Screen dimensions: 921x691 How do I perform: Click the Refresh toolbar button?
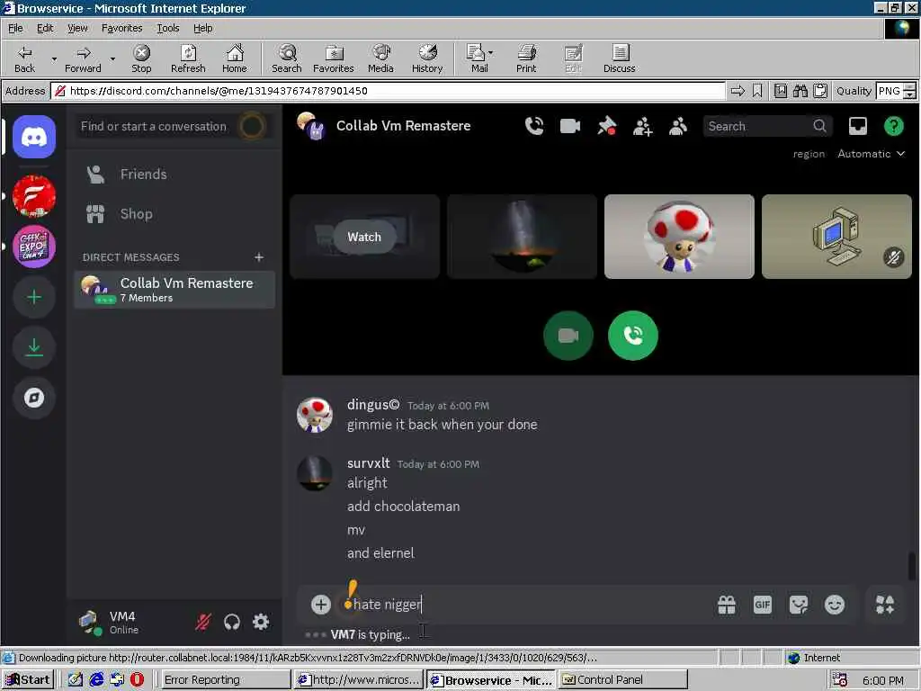(188, 58)
